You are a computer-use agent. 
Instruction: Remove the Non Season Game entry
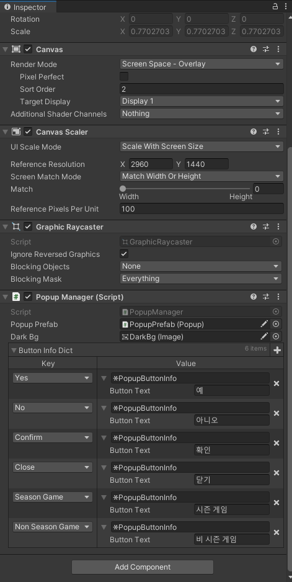[276, 532]
